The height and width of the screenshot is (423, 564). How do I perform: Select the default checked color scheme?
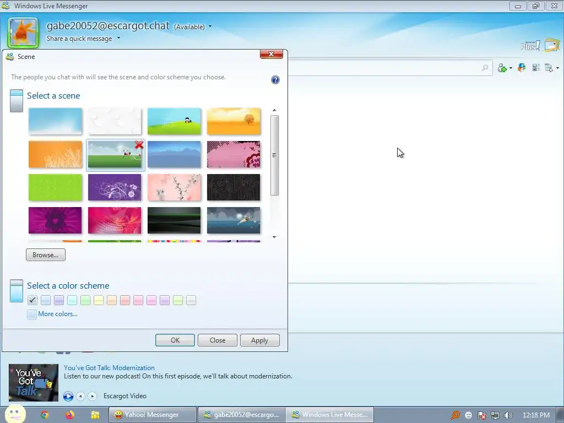(32, 300)
